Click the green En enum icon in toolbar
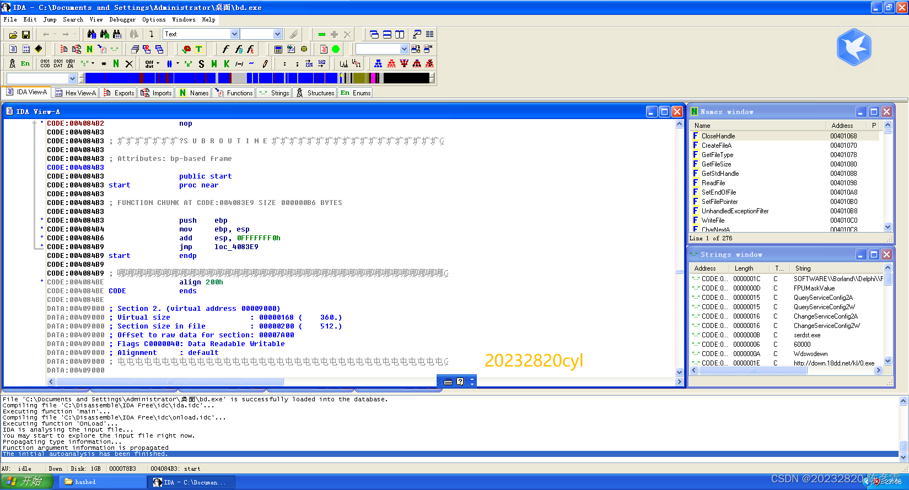The image size is (909, 490). point(25,63)
